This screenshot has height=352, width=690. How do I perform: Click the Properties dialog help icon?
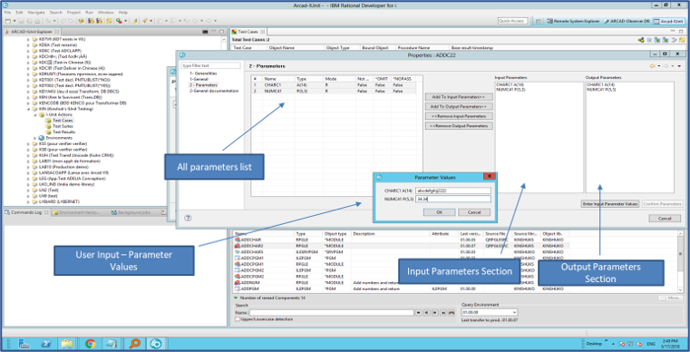[x=188, y=218]
